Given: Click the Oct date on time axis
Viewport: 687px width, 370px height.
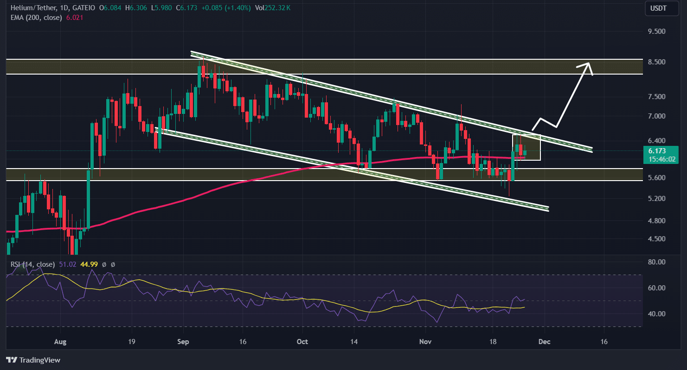Looking at the screenshot, I should [x=302, y=342].
